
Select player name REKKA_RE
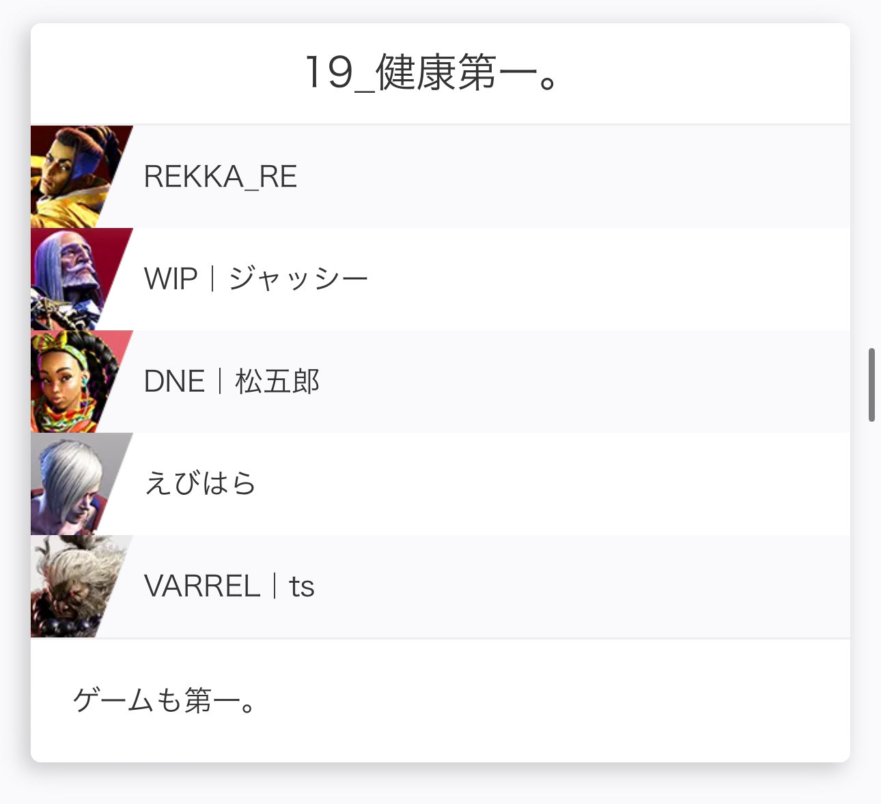coord(221,177)
